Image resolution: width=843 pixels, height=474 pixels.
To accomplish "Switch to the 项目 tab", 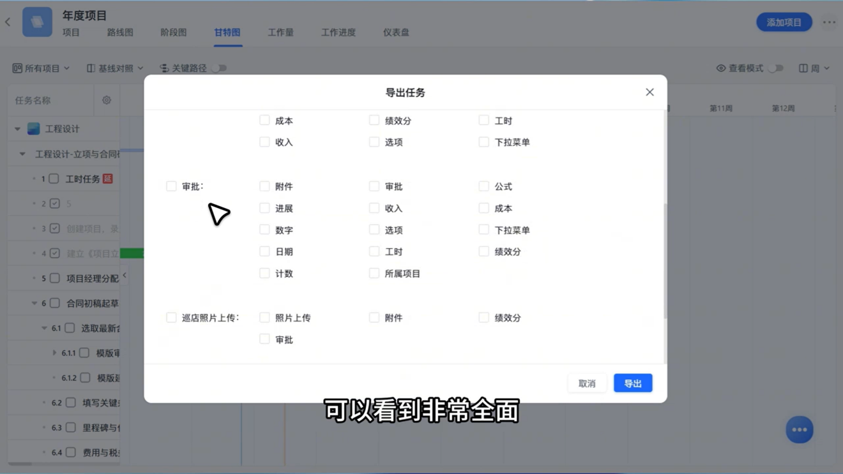I will tap(71, 33).
